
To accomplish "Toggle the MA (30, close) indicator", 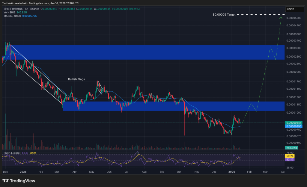I will pos(12,16).
